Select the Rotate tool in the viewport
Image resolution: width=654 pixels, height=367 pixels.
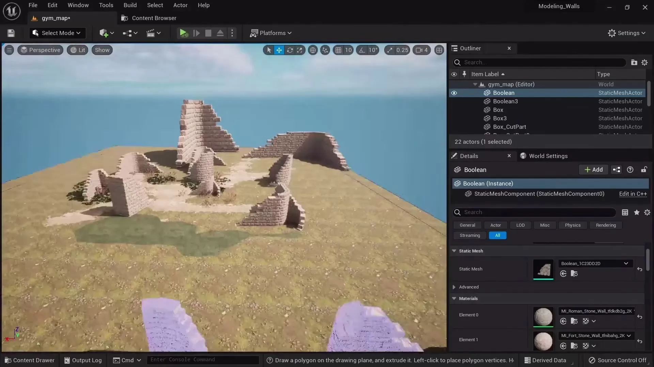[290, 50]
